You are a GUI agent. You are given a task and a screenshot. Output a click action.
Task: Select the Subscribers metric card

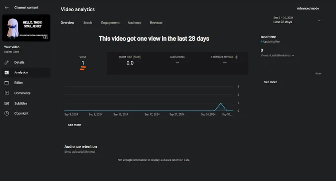(x=177, y=63)
